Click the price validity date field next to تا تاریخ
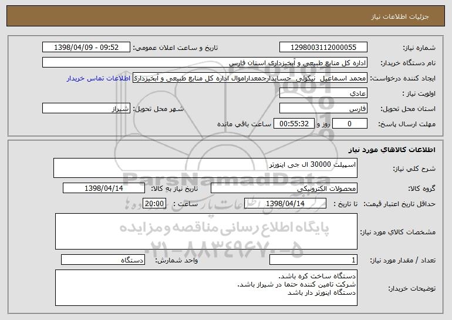Image resolution: width=452 pixels, height=320 pixels. (x=285, y=204)
